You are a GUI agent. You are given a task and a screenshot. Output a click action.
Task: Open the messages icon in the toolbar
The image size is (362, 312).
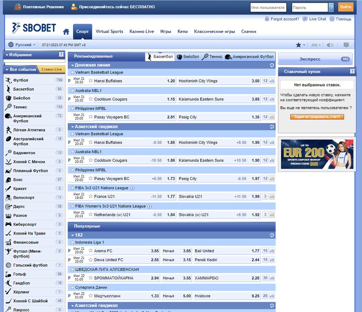[346, 45]
